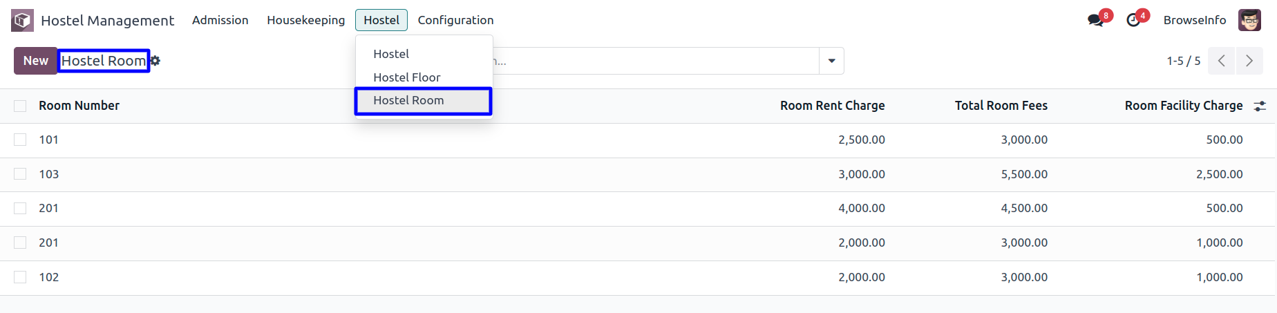Image resolution: width=1277 pixels, height=313 pixels.
Task: Select the checkbox for room 103
Action: click(20, 174)
